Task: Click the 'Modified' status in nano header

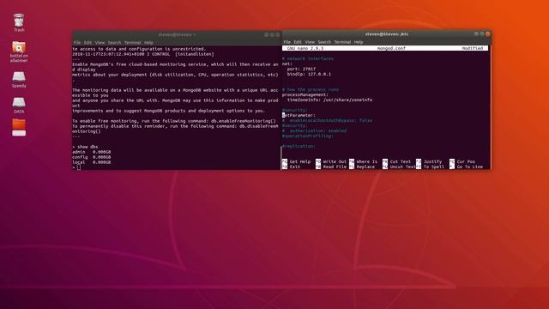Action: (473, 48)
